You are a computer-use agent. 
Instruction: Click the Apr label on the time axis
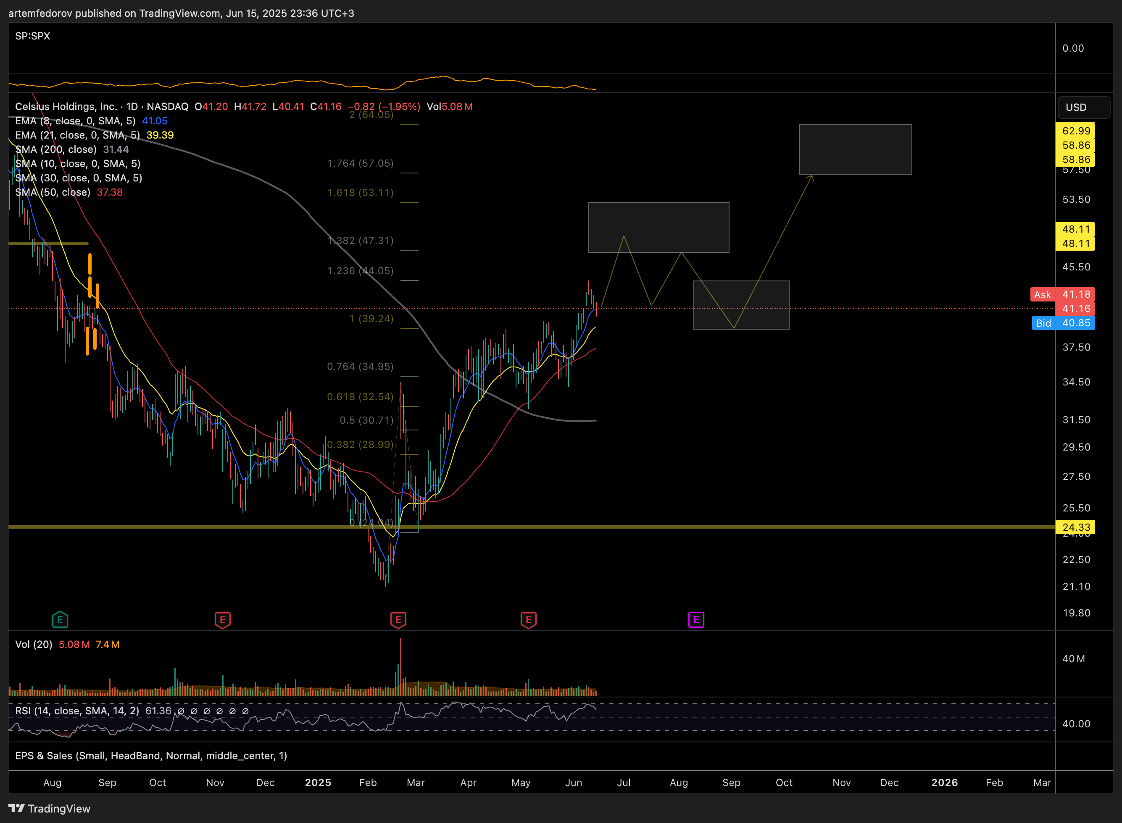pos(468,782)
